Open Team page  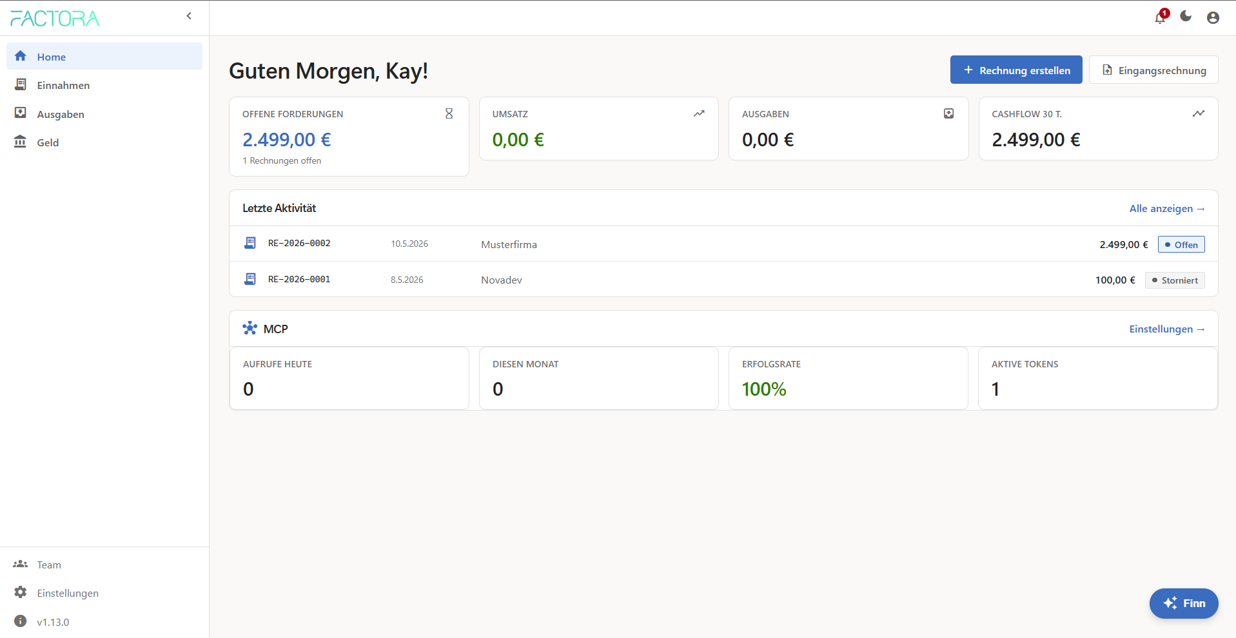104,565
